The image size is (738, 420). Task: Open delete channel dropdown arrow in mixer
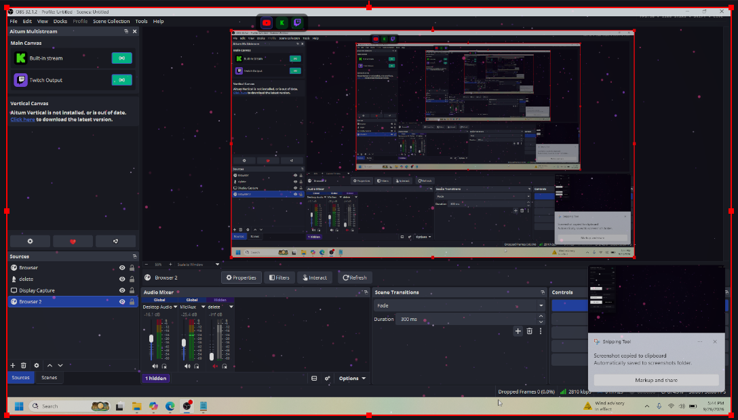coord(231,307)
